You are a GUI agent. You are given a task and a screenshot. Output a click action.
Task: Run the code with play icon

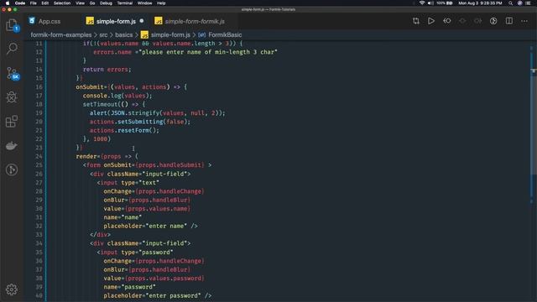point(431,21)
